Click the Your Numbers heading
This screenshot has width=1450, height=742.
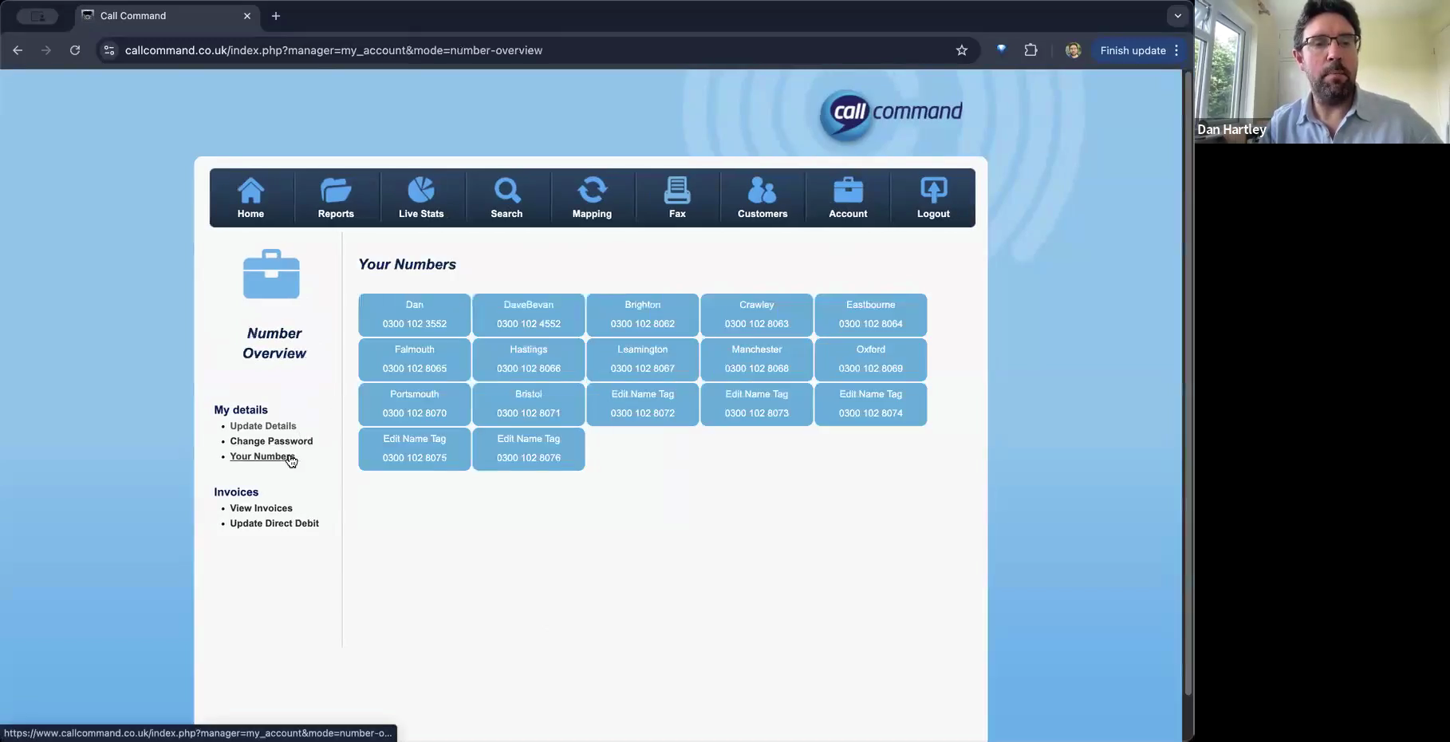pyautogui.click(x=408, y=265)
